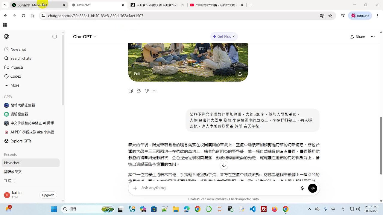Copy the ChatGPT response
The image size is (383, 215).
(131, 91)
